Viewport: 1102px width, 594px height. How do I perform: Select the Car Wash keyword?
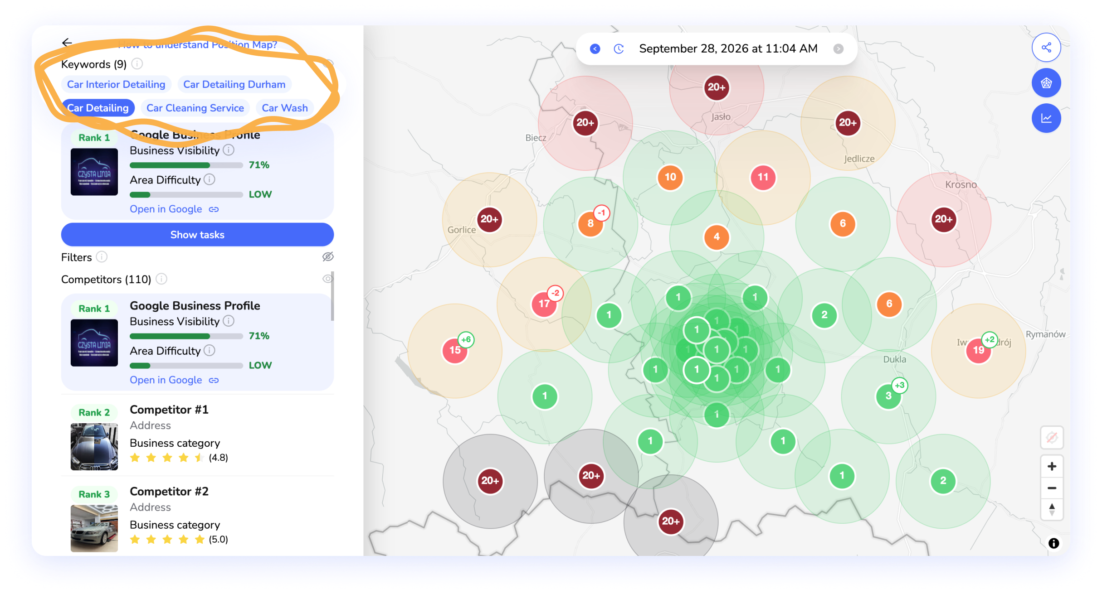click(285, 108)
